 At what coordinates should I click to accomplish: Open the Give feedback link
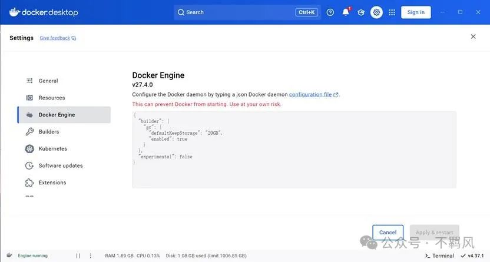tap(58, 38)
